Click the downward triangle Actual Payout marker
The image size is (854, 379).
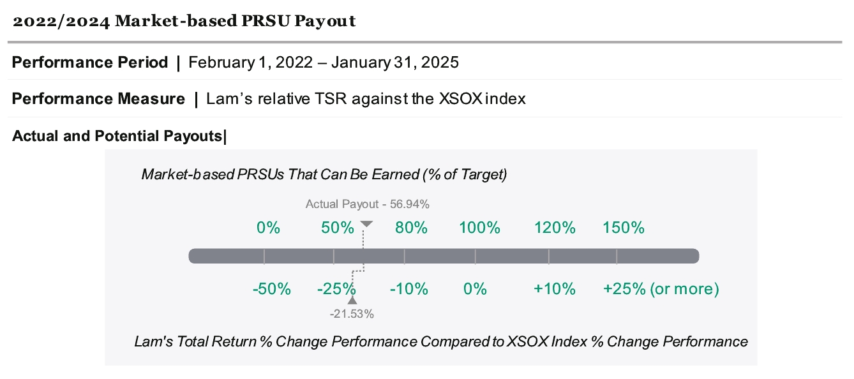pyautogui.click(x=366, y=224)
